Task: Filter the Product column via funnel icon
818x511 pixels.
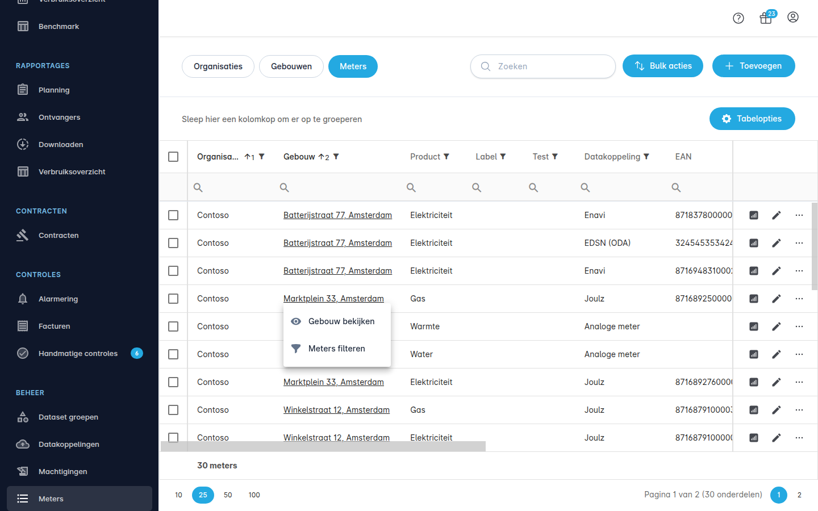Action: (446, 157)
